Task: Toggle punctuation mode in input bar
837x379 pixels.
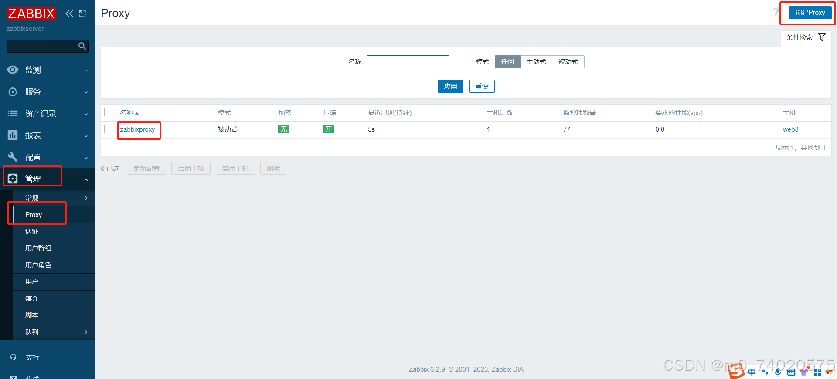Action: [765, 372]
